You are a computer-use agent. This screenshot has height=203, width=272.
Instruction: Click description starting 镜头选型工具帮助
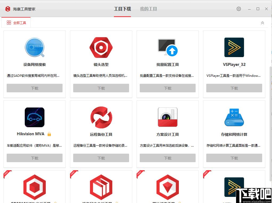(x=100, y=75)
